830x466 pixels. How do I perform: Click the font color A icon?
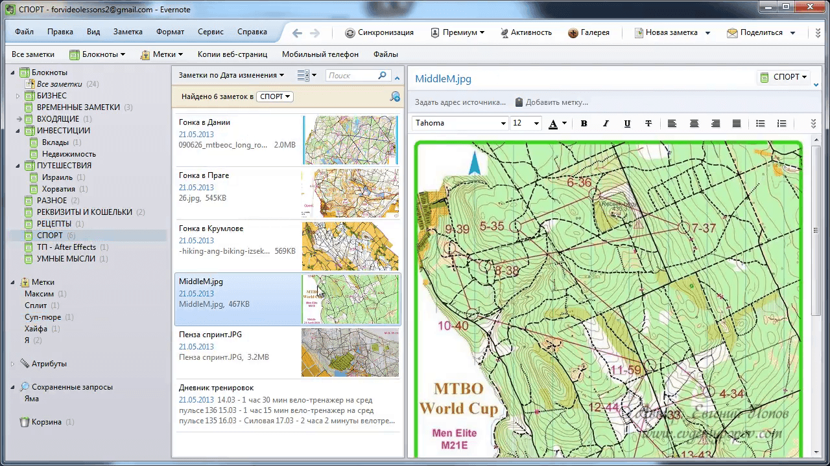click(x=553, y=124)
